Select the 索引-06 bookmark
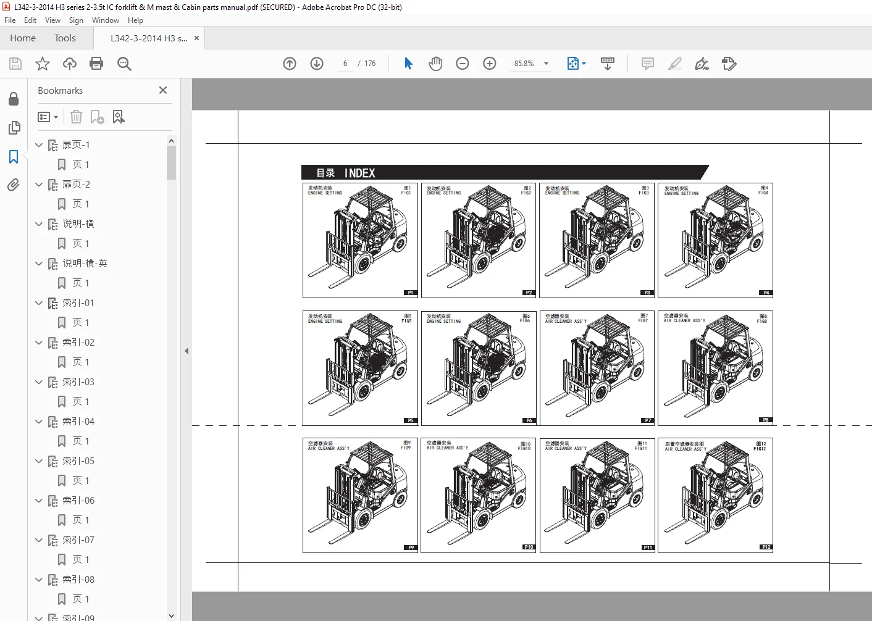 click(x=78, y=501)
